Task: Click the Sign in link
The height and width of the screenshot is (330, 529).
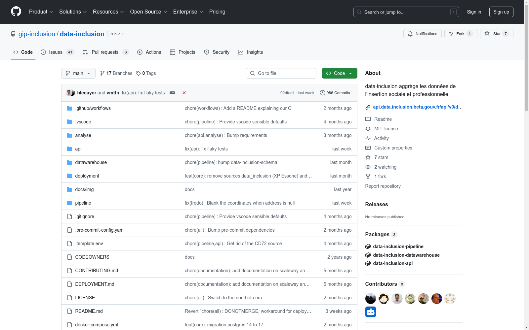Action: [x=474, y=12]
